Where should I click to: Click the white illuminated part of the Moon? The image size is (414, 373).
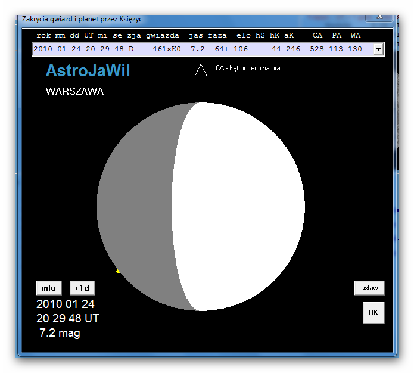(x=238, y=206)
